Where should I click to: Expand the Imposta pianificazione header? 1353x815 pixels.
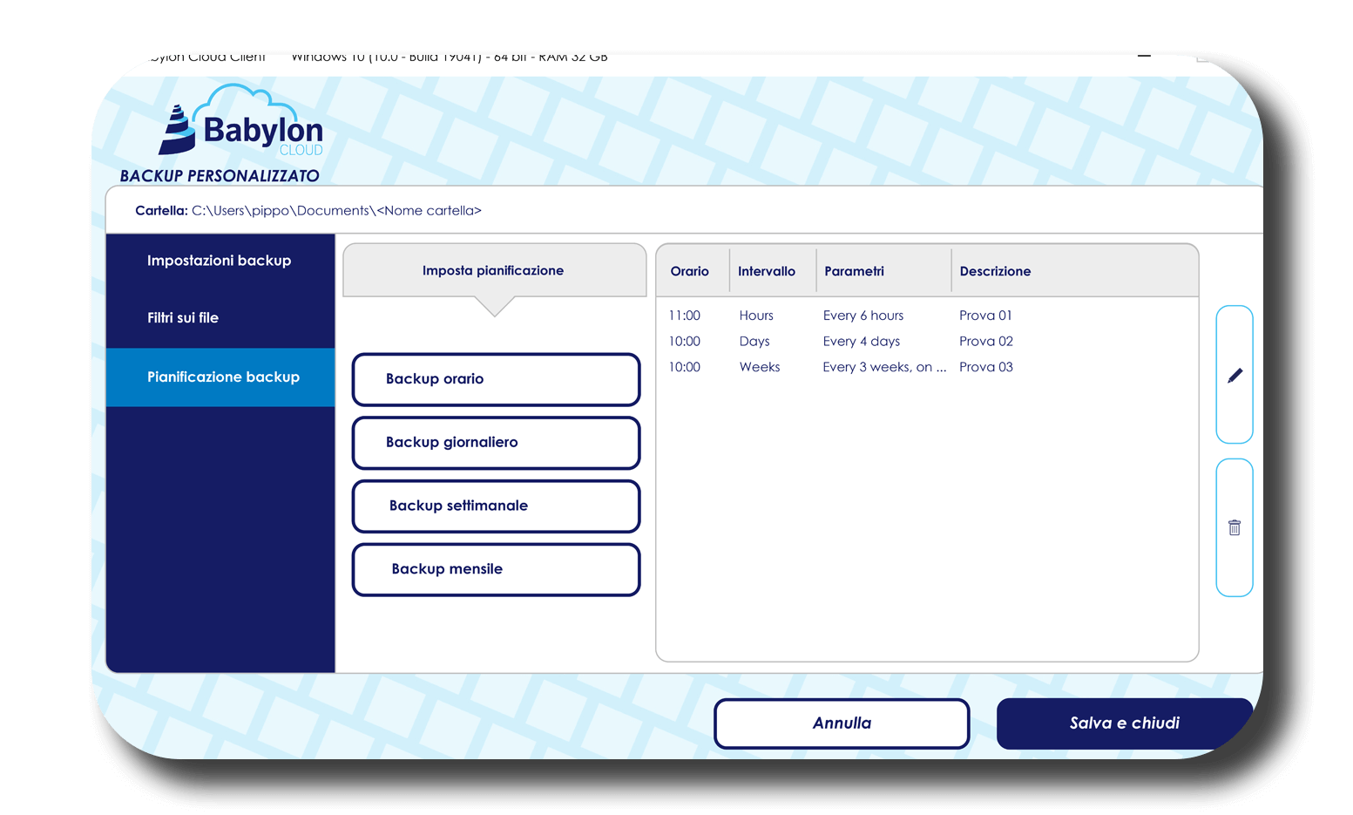click(494, 271)
